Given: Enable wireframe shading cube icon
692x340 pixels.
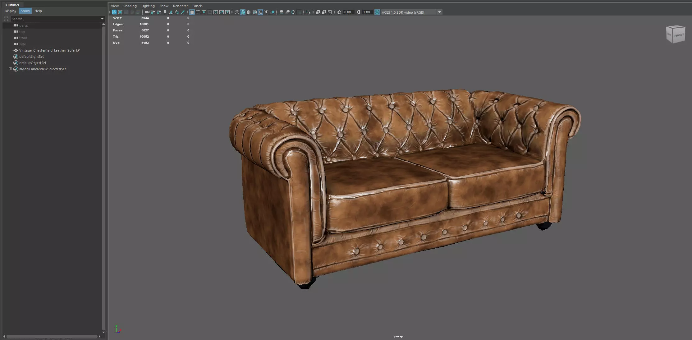Looking at the screenshot, I should coord(237,12).
